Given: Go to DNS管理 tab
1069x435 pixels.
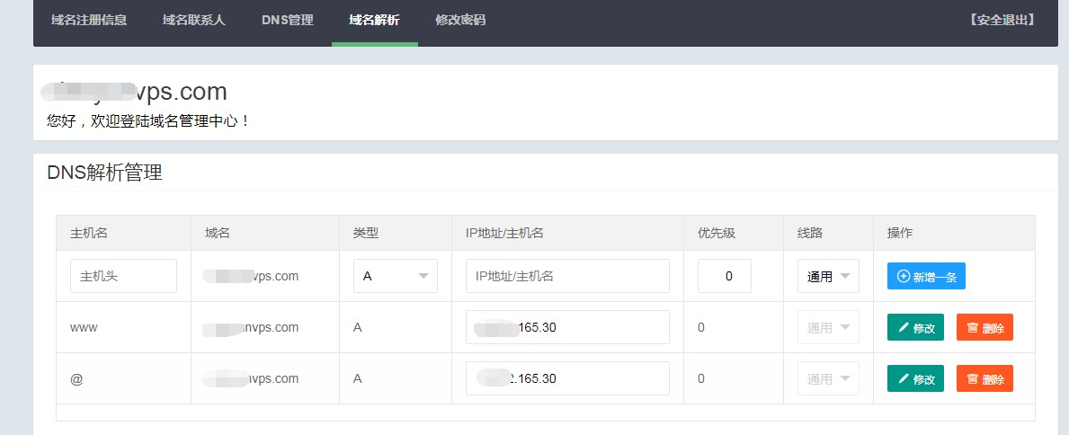Looking at the screenshot, I should (288, 20).
